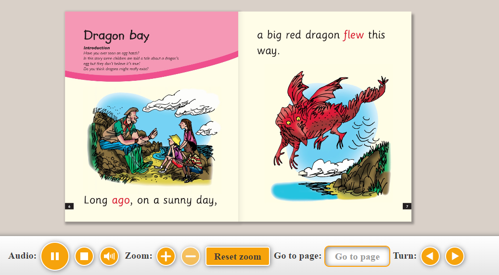Turn to the next page arrow
This screenshot has height=275, width=499.
(455, 256)
